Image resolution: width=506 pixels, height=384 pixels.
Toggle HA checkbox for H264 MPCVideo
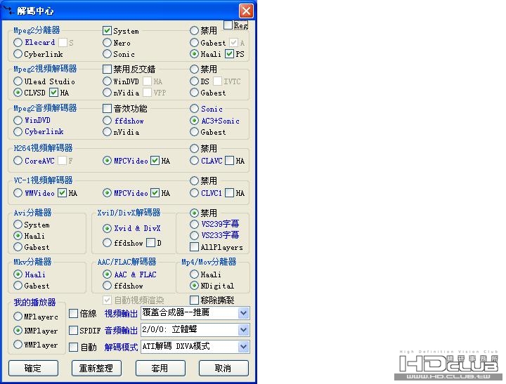[x=155, y=160]
